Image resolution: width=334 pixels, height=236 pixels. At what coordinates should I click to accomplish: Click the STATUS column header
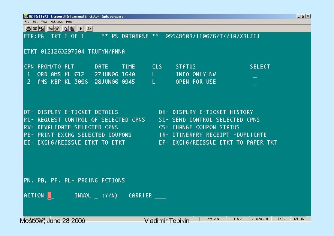(x=186, y=67)
